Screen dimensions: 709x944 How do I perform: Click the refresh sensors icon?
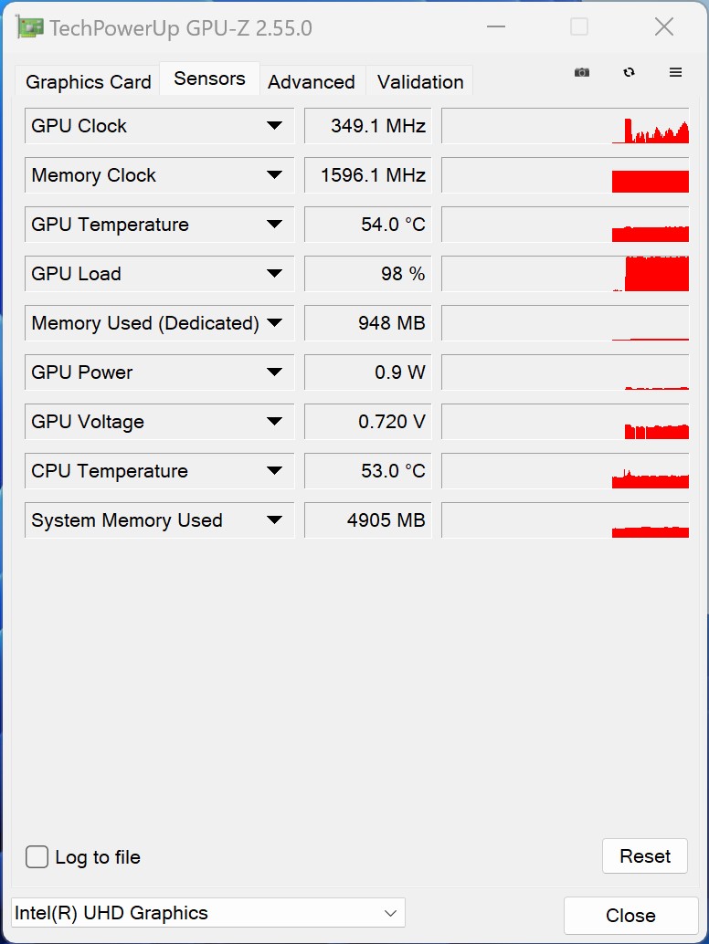point(629,73)
